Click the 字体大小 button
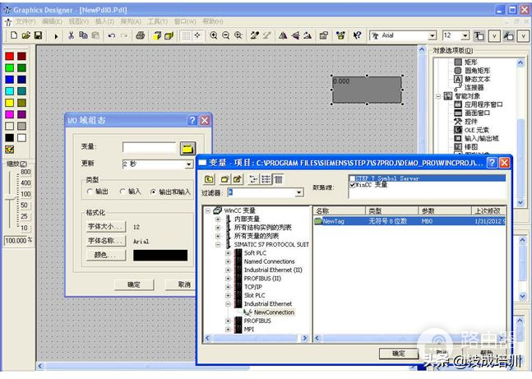Viewport: 532px width, 379px height. click(105, 226)
